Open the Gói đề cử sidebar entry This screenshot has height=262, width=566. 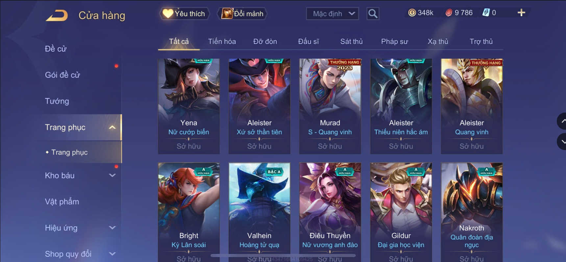coord(62,75)
